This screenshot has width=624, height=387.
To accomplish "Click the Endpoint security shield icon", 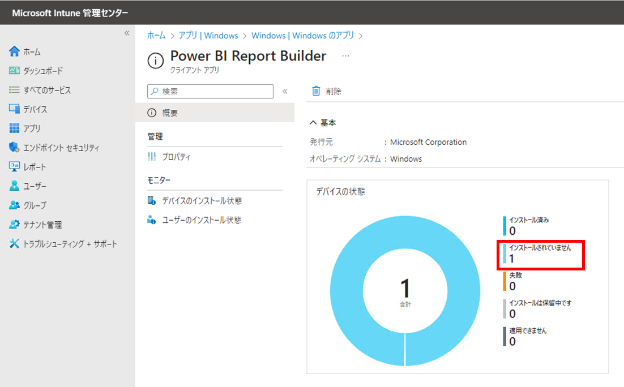I will click(14, 147).
